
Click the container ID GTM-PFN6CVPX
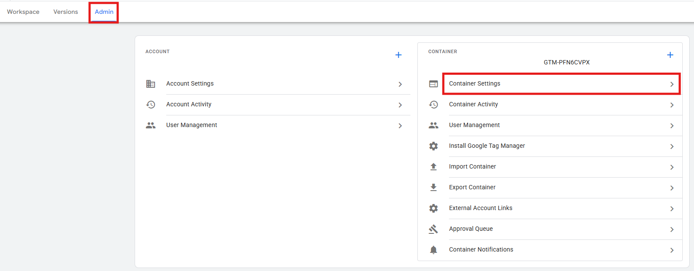coord(567,62)
